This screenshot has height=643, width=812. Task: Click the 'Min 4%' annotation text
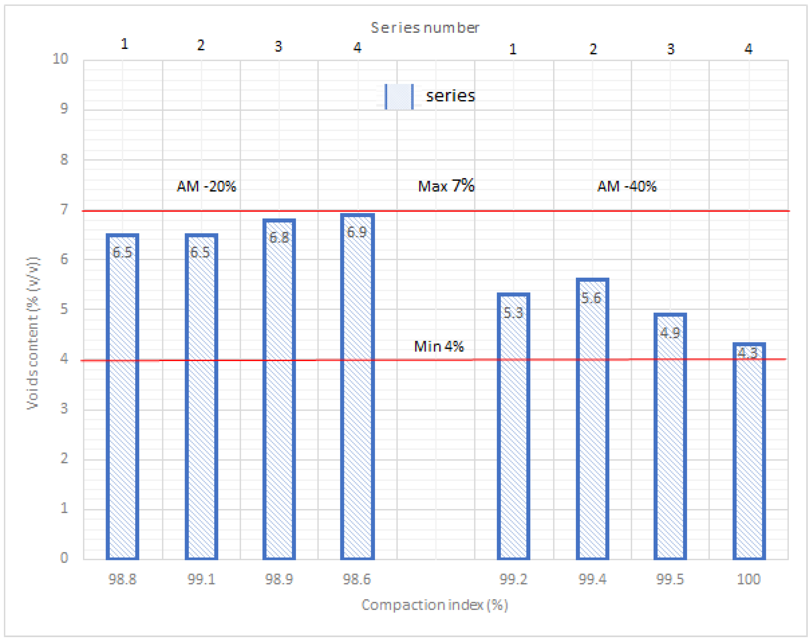(439, 346)
